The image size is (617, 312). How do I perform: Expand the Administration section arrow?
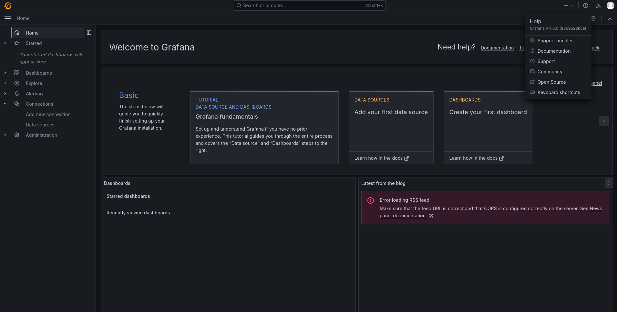coord(5,135)
